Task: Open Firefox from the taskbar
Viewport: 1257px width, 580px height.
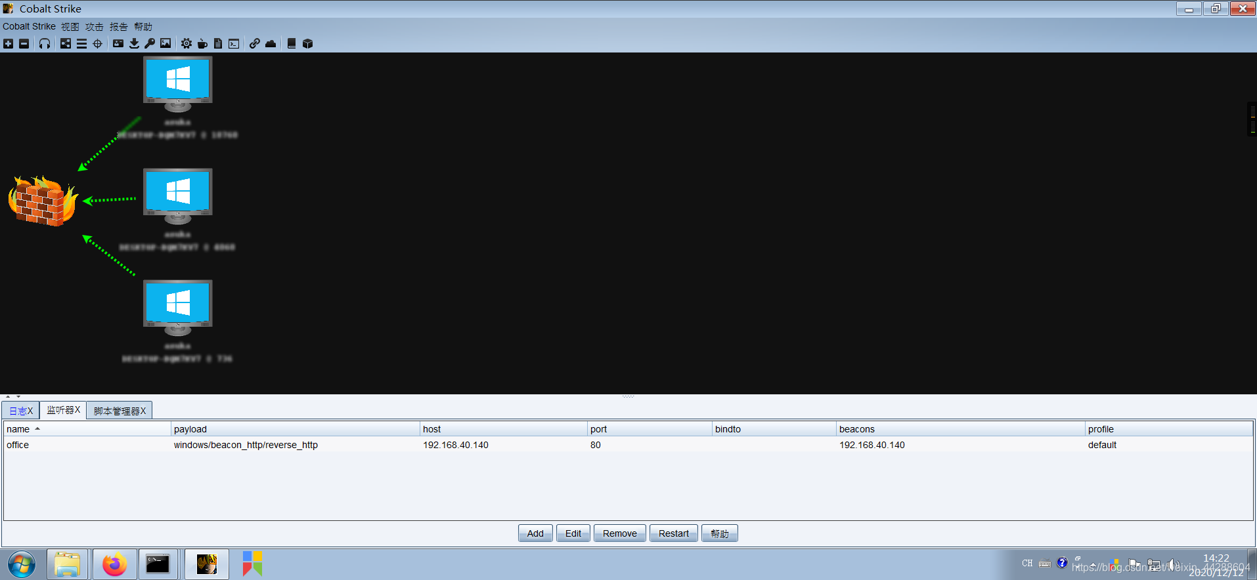Action: [x=115, y=564]
